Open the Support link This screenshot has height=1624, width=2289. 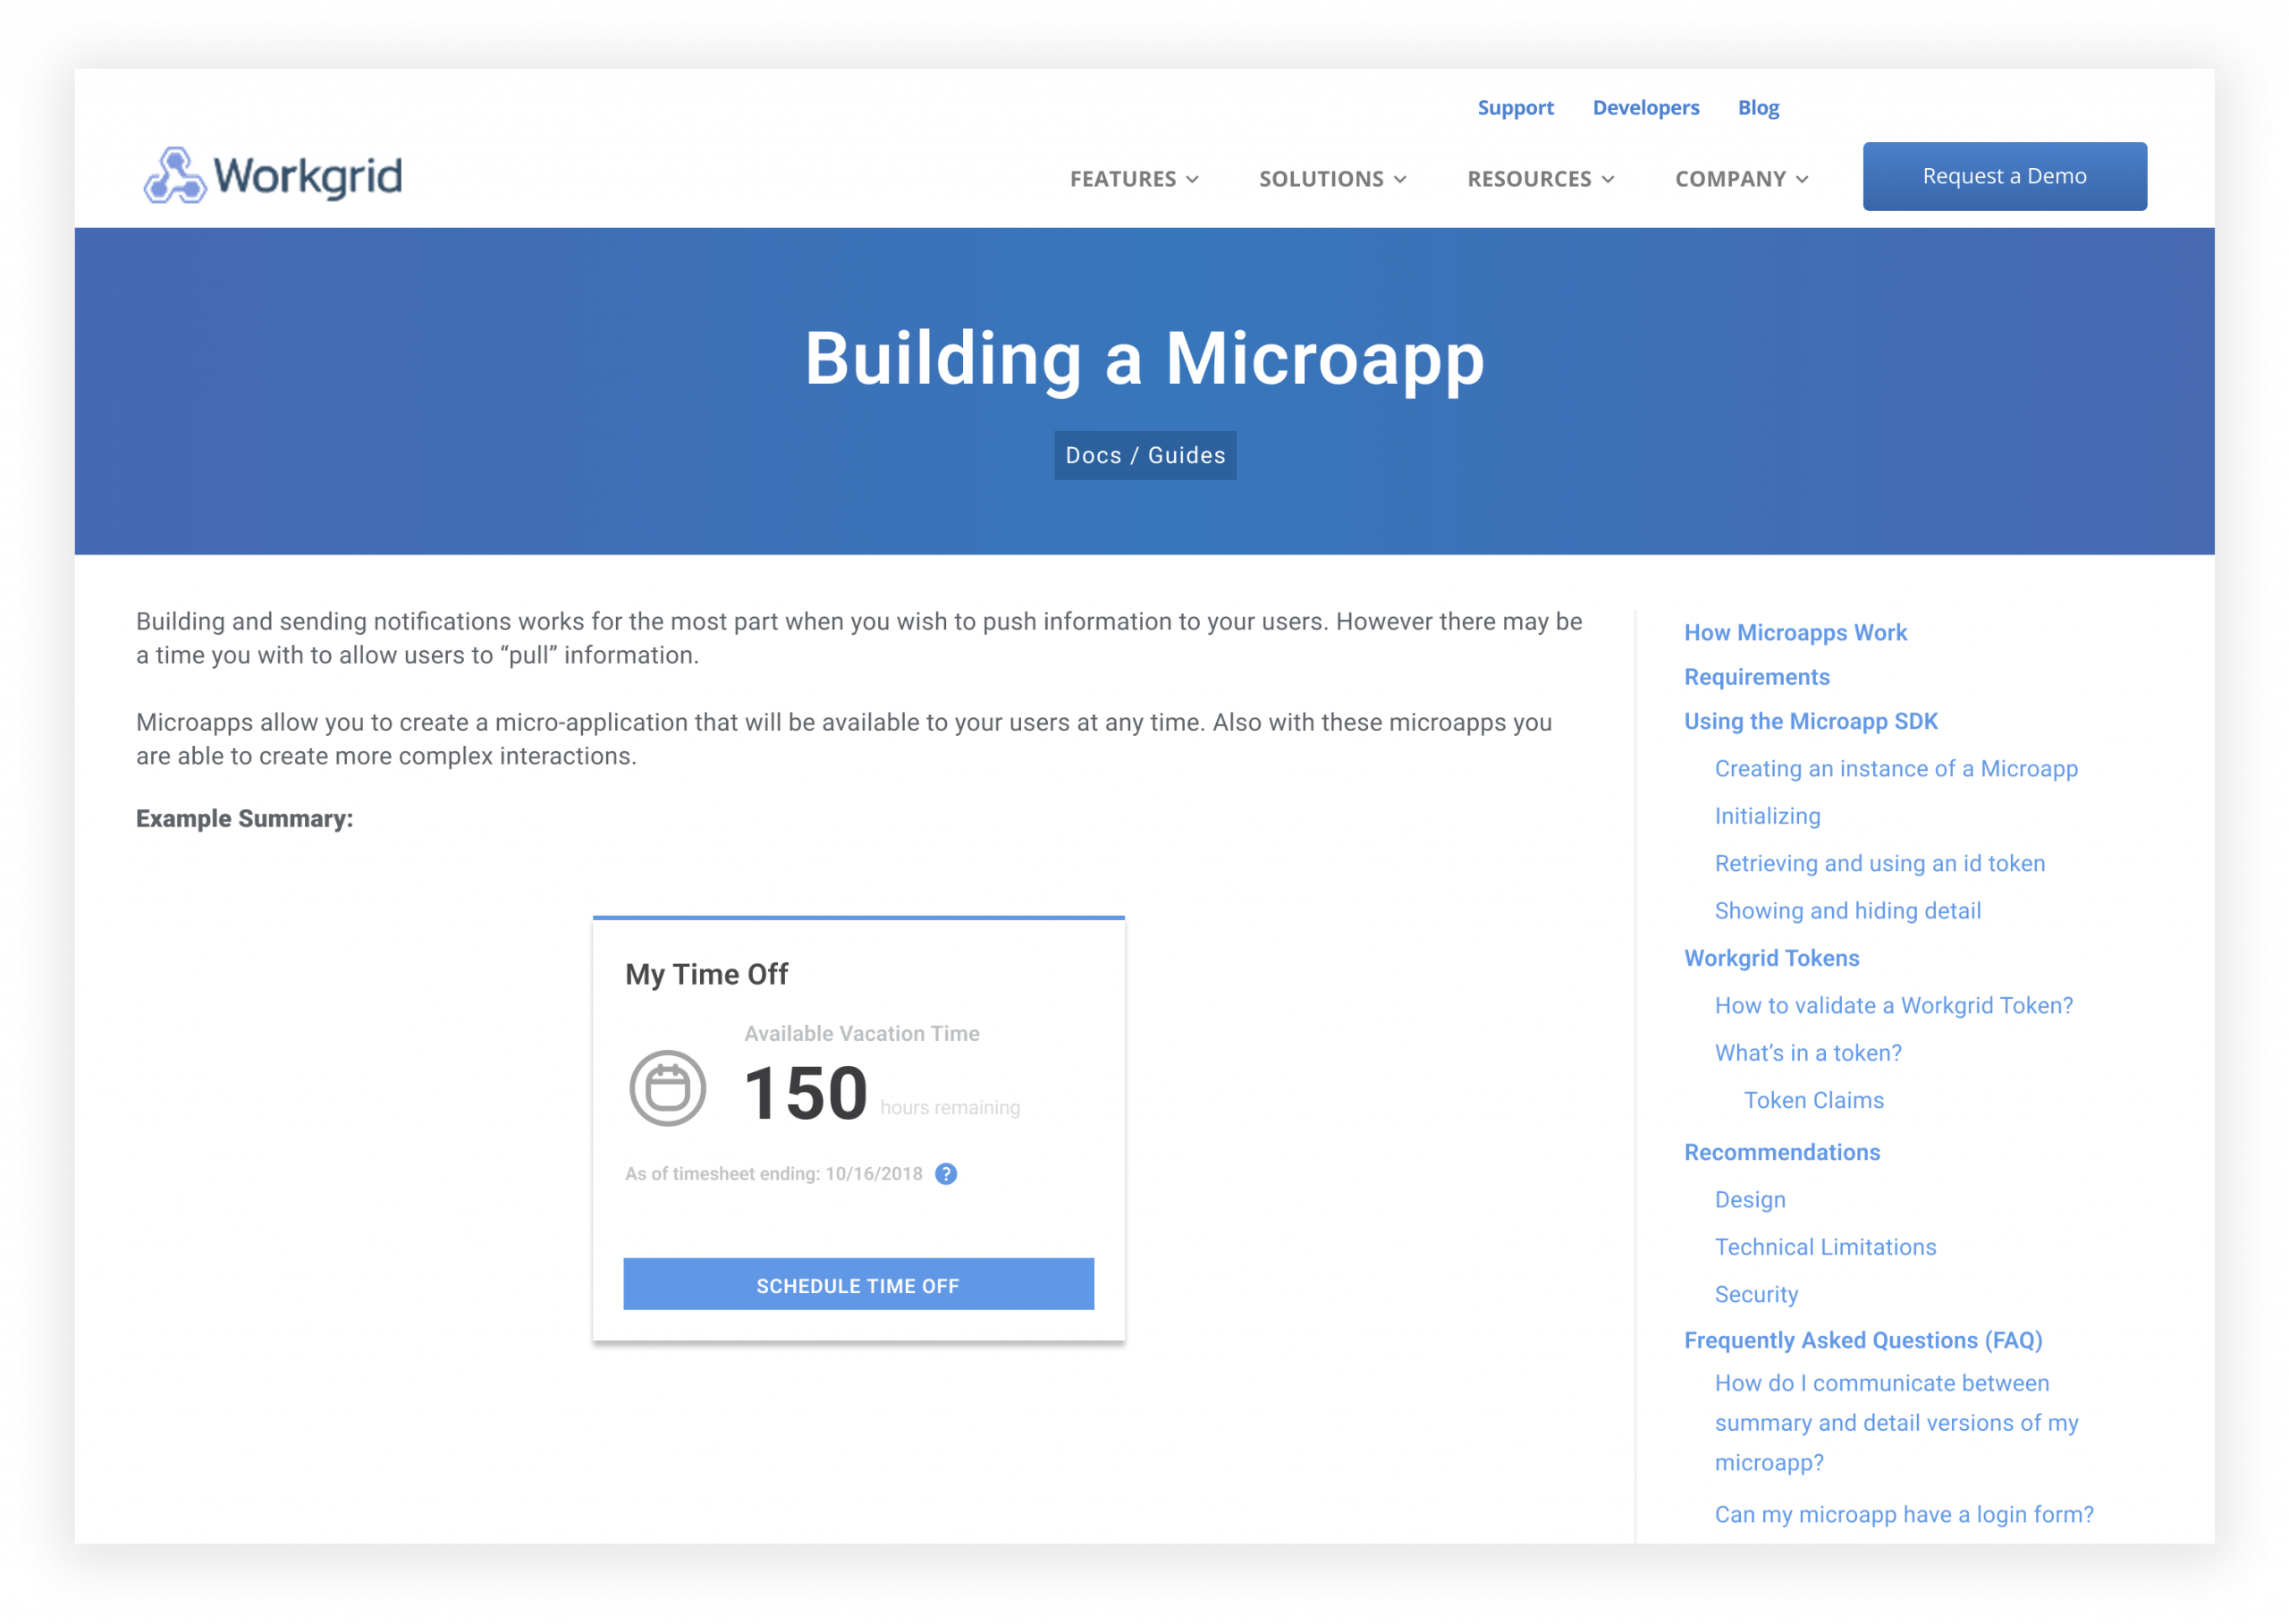point(1516,107)
